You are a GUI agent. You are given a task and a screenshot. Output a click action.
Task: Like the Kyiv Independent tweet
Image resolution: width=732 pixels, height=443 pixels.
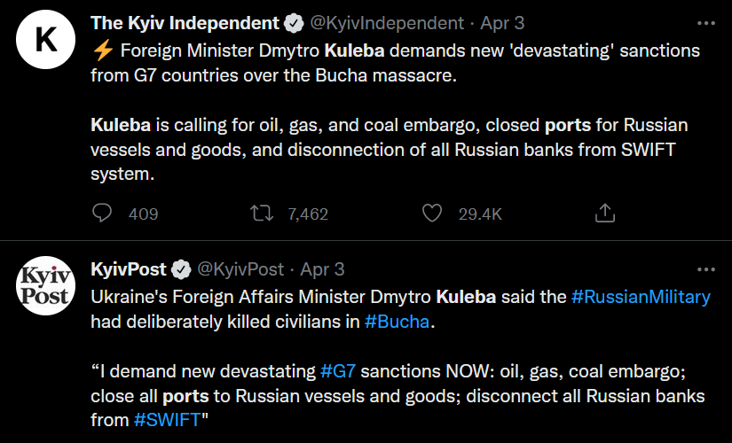point(432,214)
